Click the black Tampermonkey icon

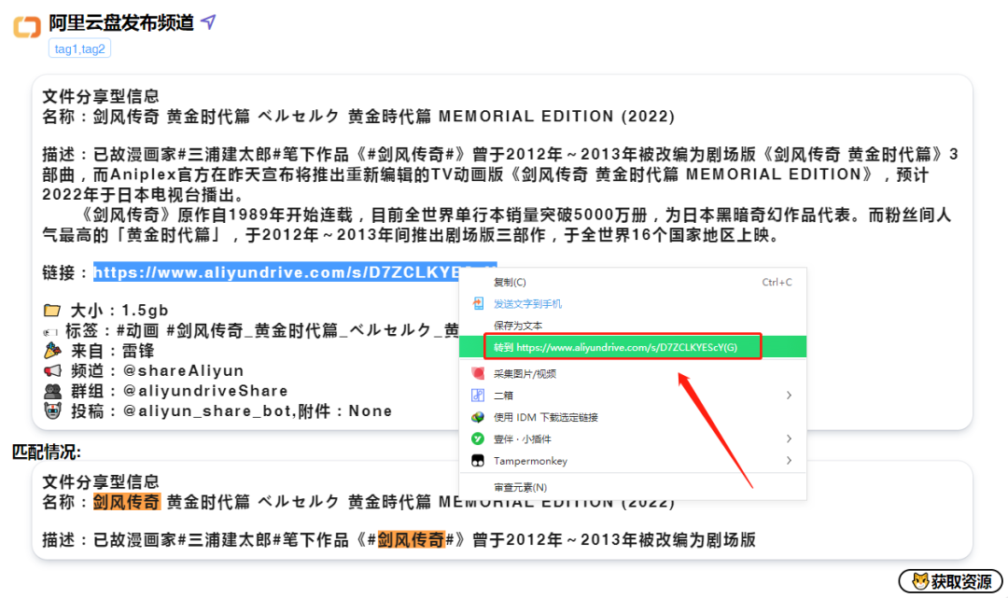(478, 461)
